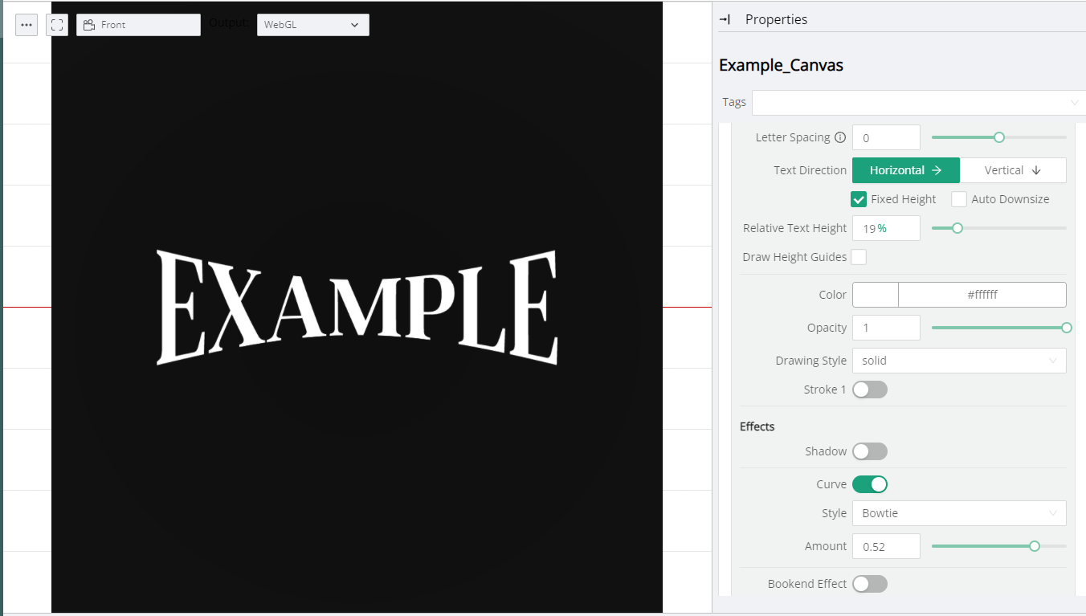Image resolution: width=1086 pixels, height=616 pixels.
Task: Switch on the Bookend Effect toggle
Action: 869,584
